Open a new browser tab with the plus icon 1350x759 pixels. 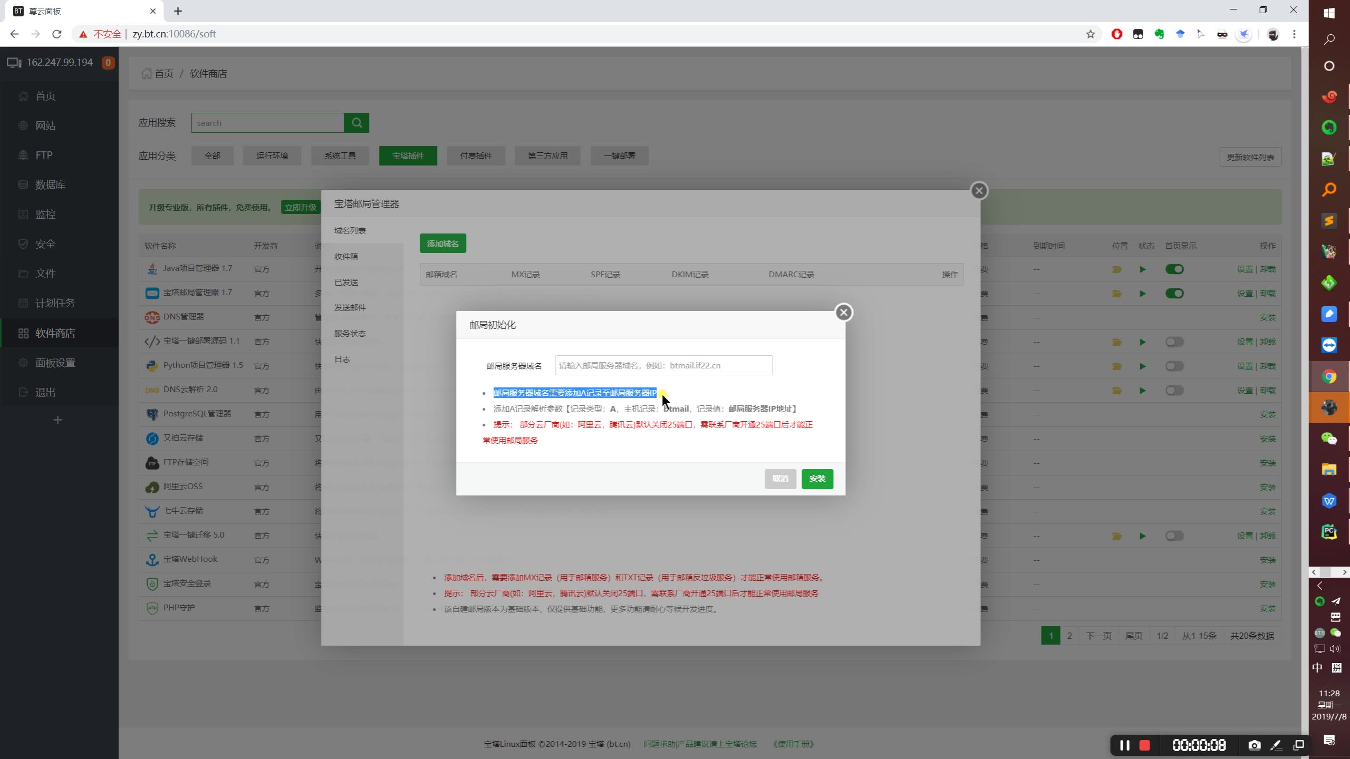[x=178, y=11]
